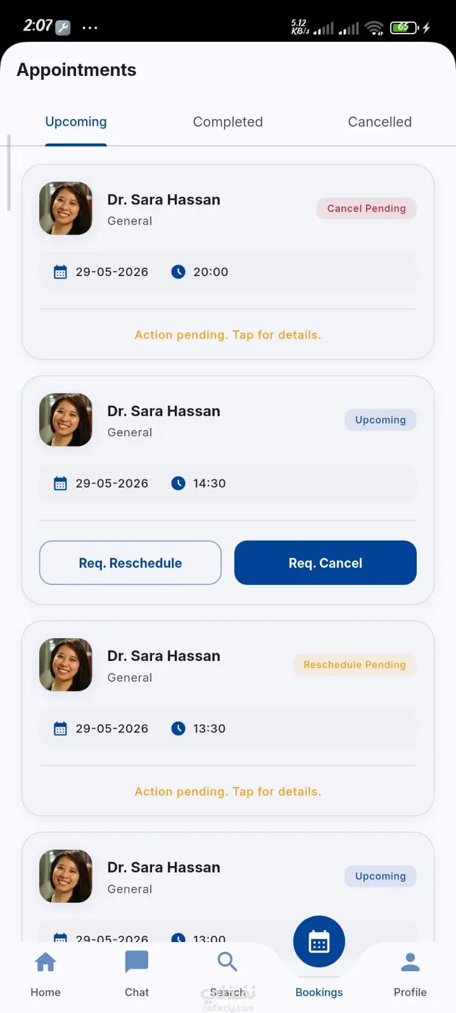This screenshot has height=1013, width=456.
Task: Open the Chat bubble icon
Action: 137,962
